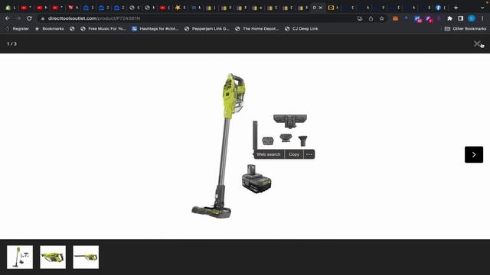Click the install app icon in address bar
Image resolution: width=490 pixels, height=275 pixels.
click(x=360, y=18)
